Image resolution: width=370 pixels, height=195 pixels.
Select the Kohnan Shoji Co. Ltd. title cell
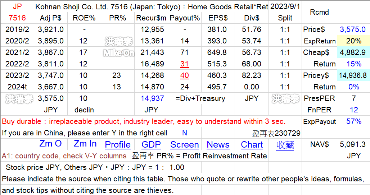pyautogui.click(x=151, y=6)
